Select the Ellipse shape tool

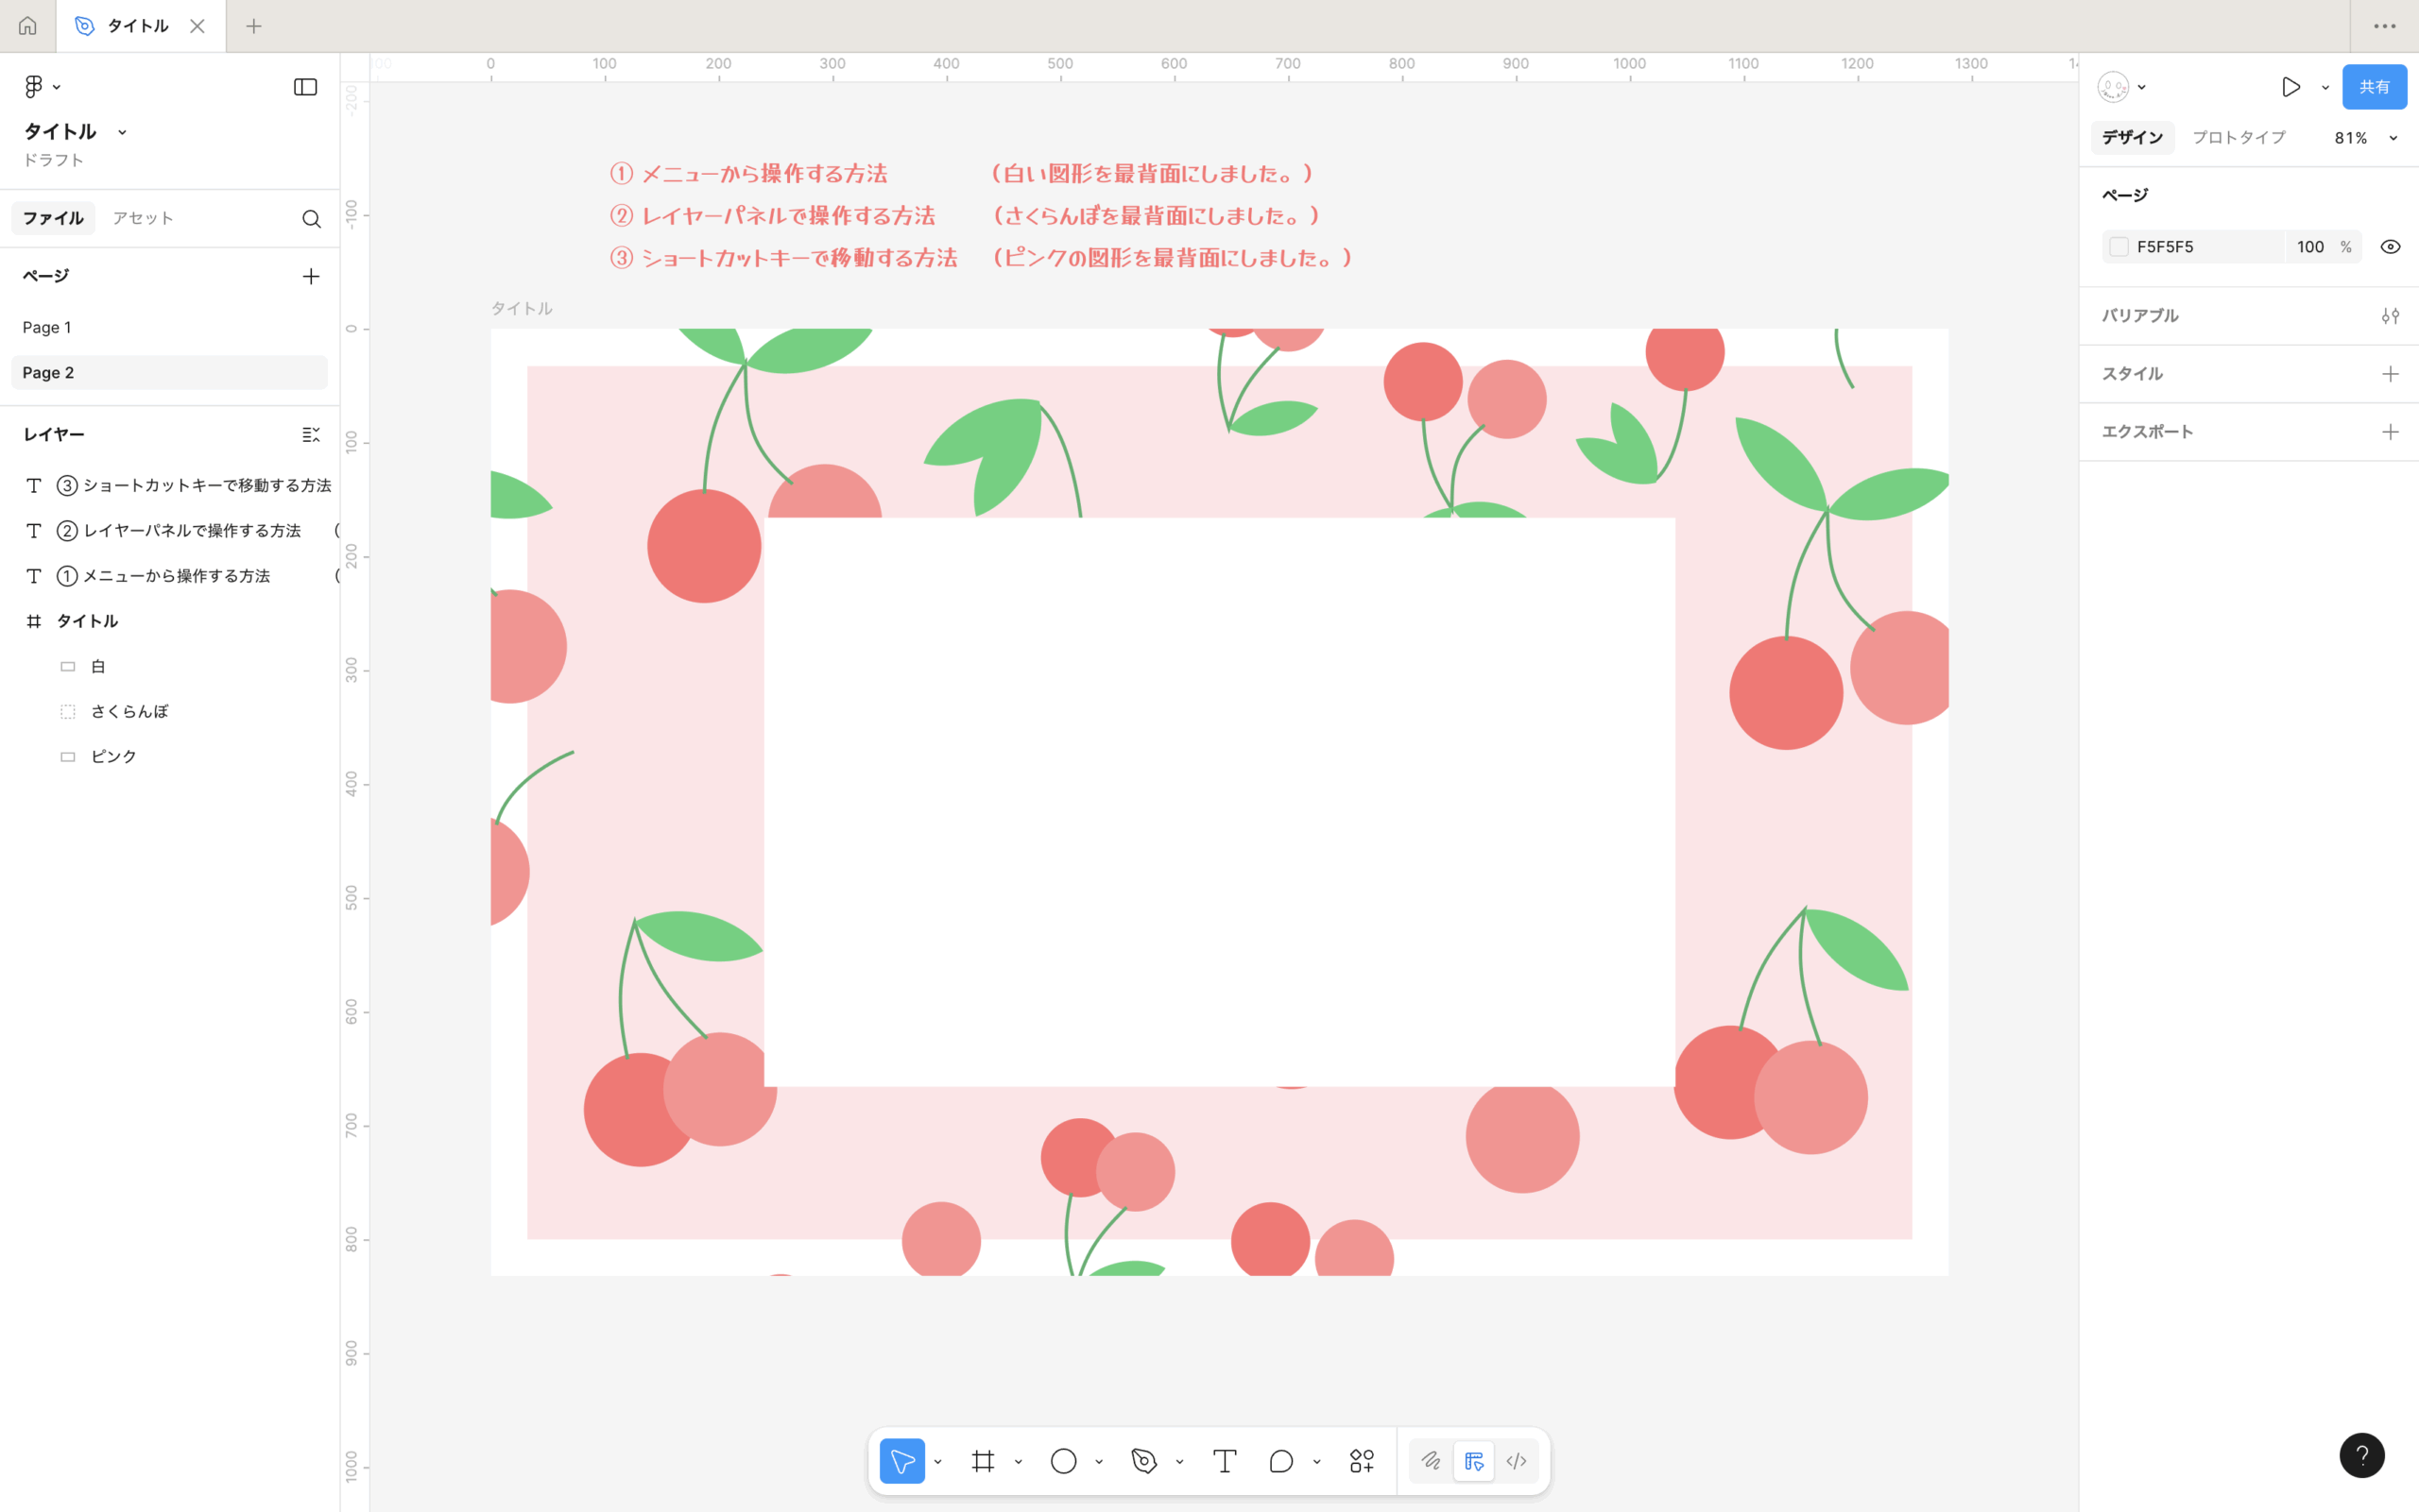[1062, 1461]
